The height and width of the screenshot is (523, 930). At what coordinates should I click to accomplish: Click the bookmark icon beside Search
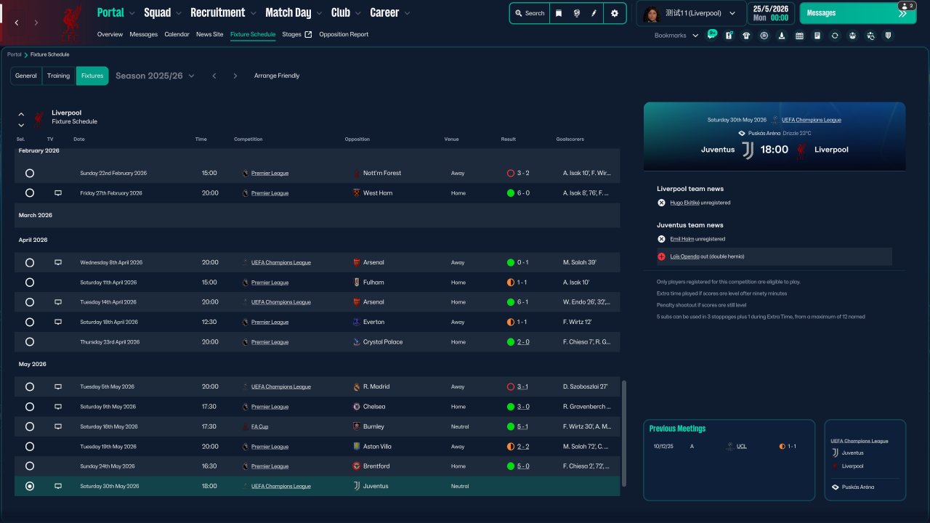coord(559,13)
